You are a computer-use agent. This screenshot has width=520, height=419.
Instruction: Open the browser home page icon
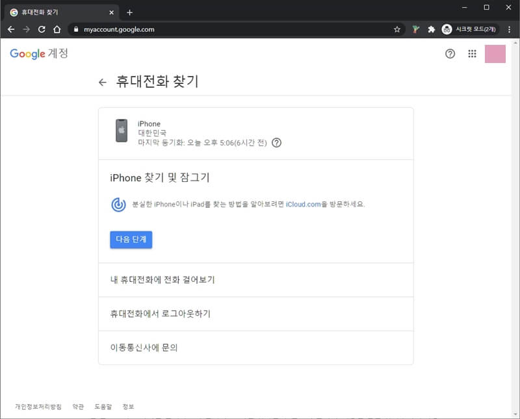[57, 29]
